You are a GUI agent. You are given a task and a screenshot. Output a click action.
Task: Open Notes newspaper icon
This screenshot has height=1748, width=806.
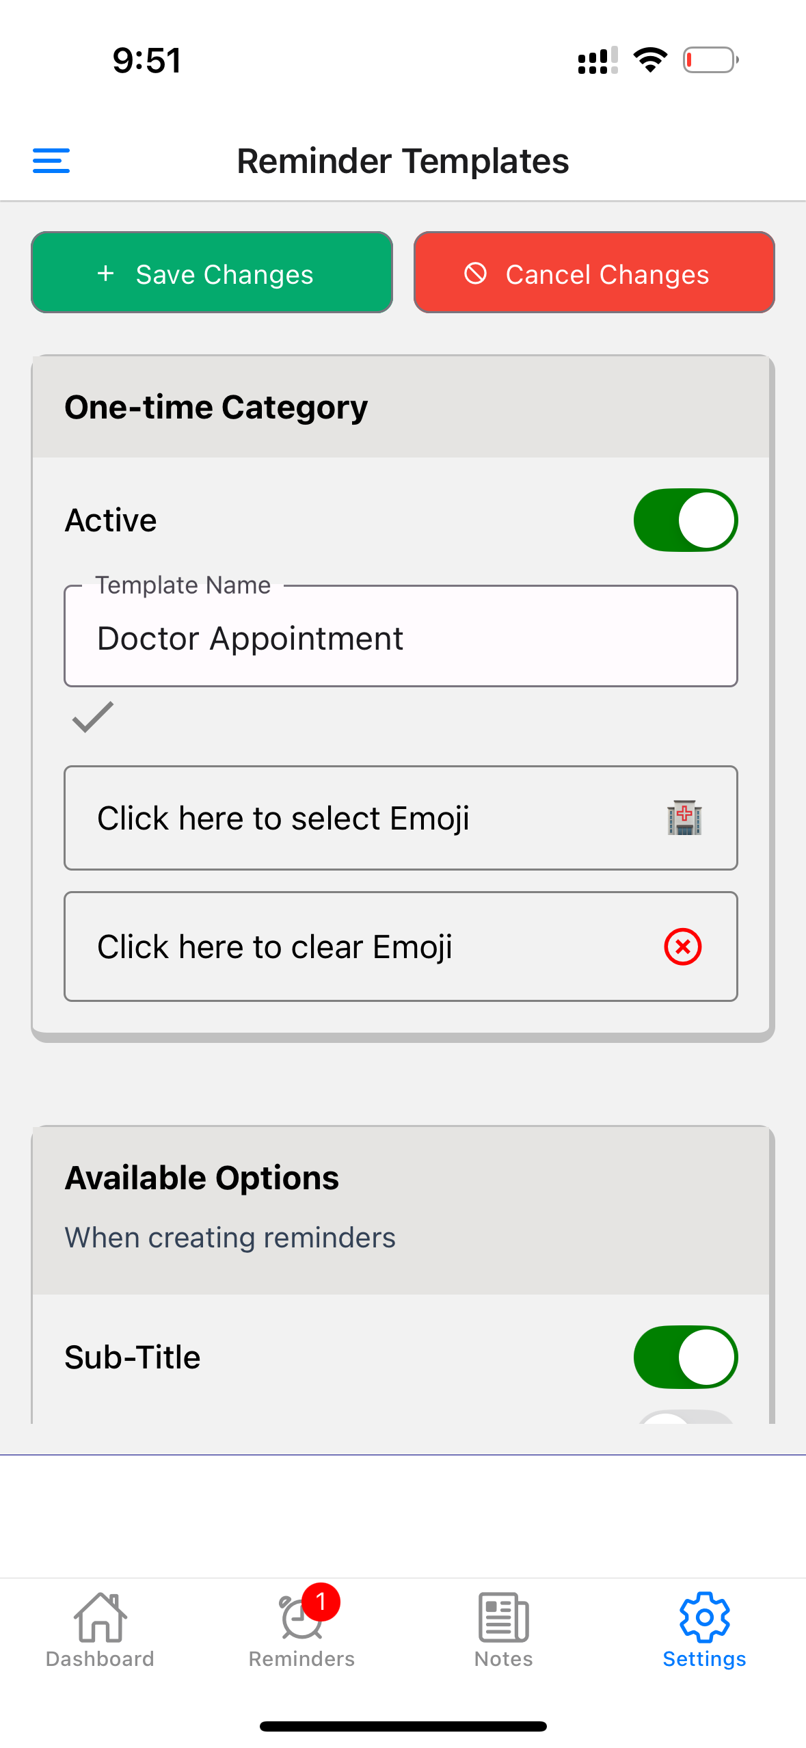(504, 1617)
